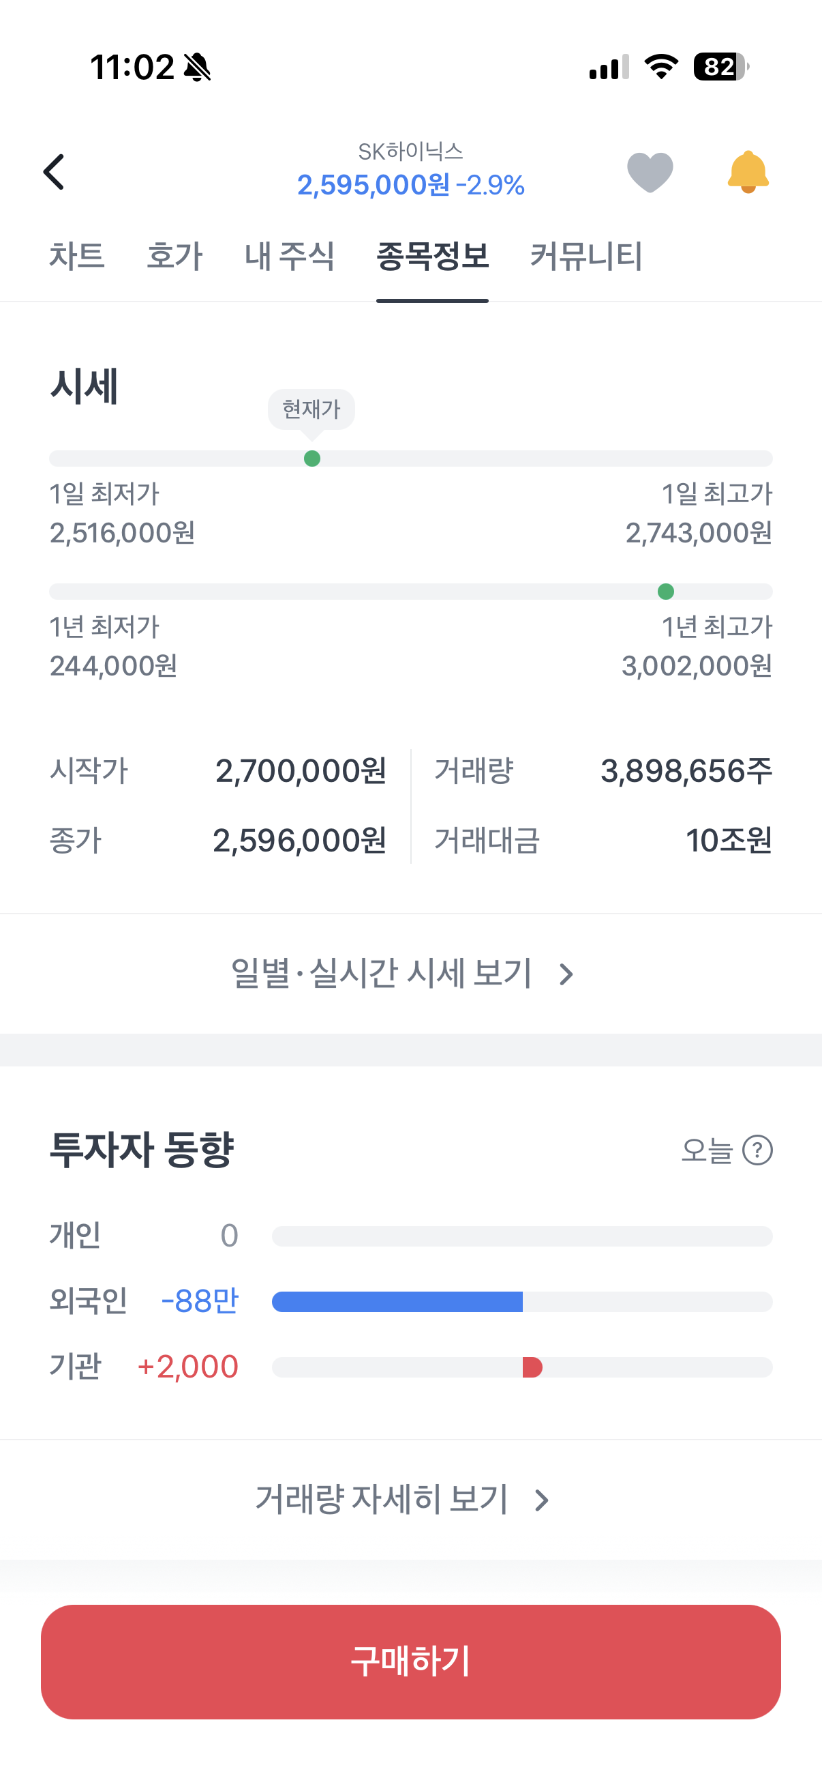Viewport: 822px width, 1789px height.
Task: Tap the Wi-Fi status icon
Action: click(x=661, y=67)
